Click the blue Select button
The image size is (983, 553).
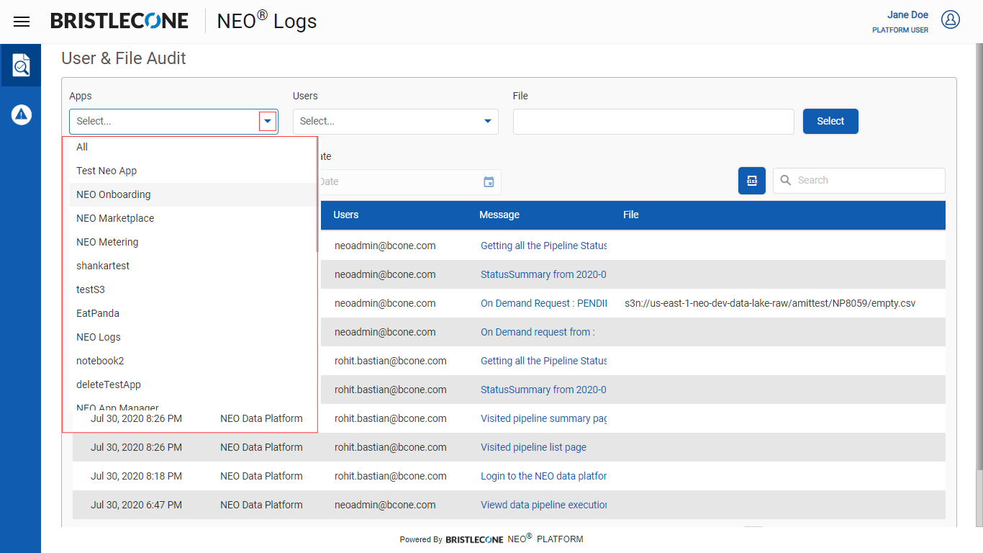click(830, 122)
